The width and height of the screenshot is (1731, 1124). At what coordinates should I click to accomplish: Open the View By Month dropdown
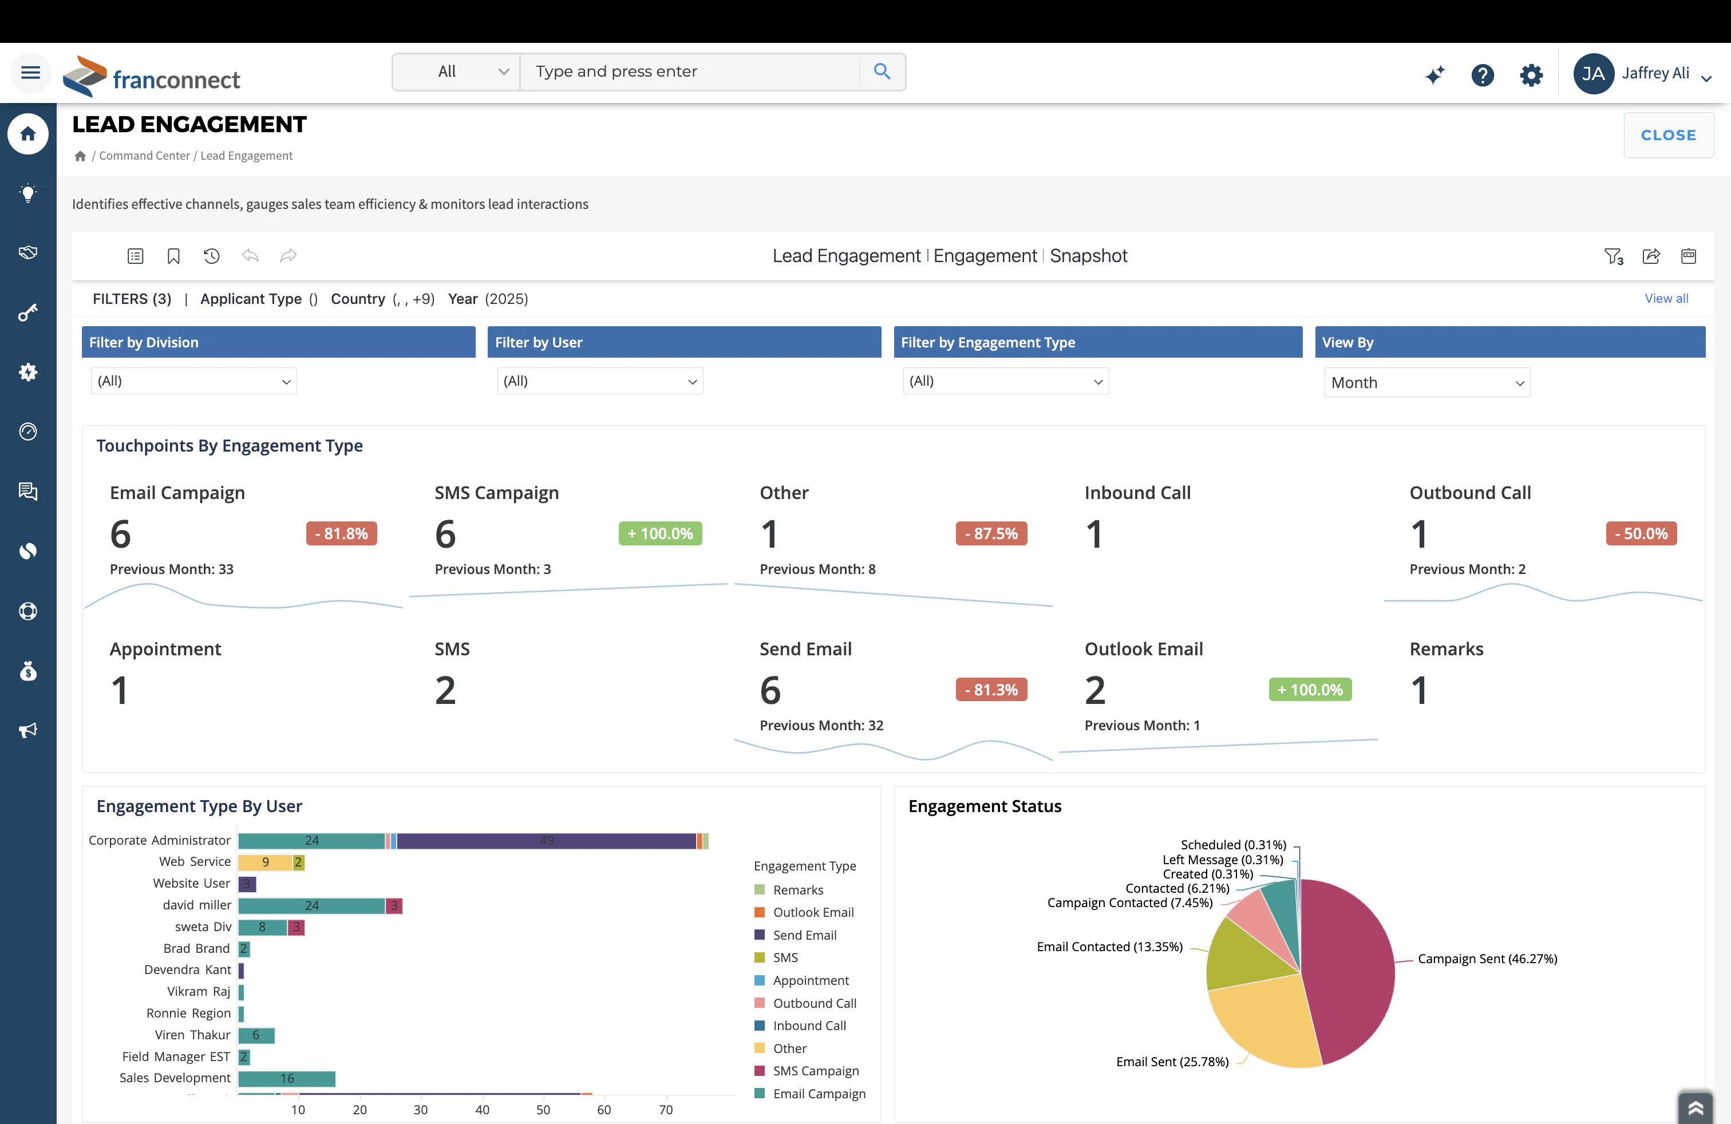(x=1426, y=382)
